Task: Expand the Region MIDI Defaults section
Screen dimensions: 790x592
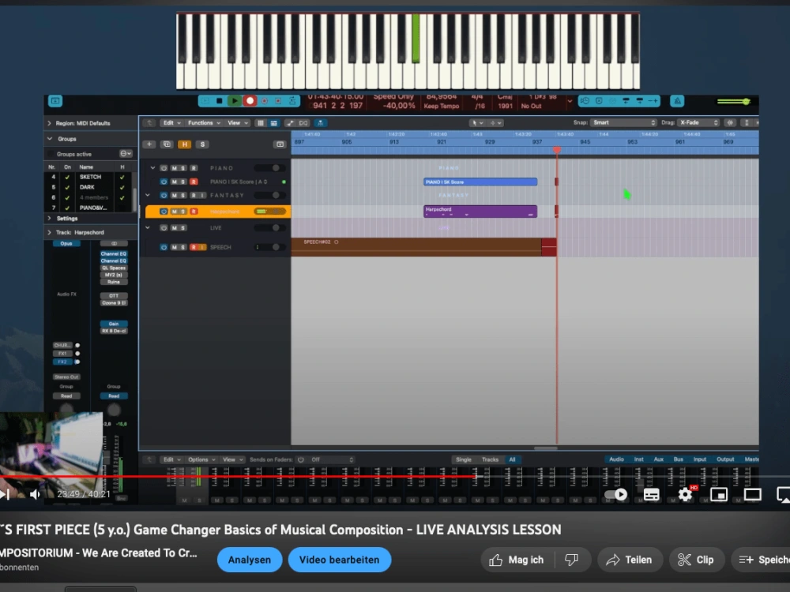Action: (x=49, y=123)
